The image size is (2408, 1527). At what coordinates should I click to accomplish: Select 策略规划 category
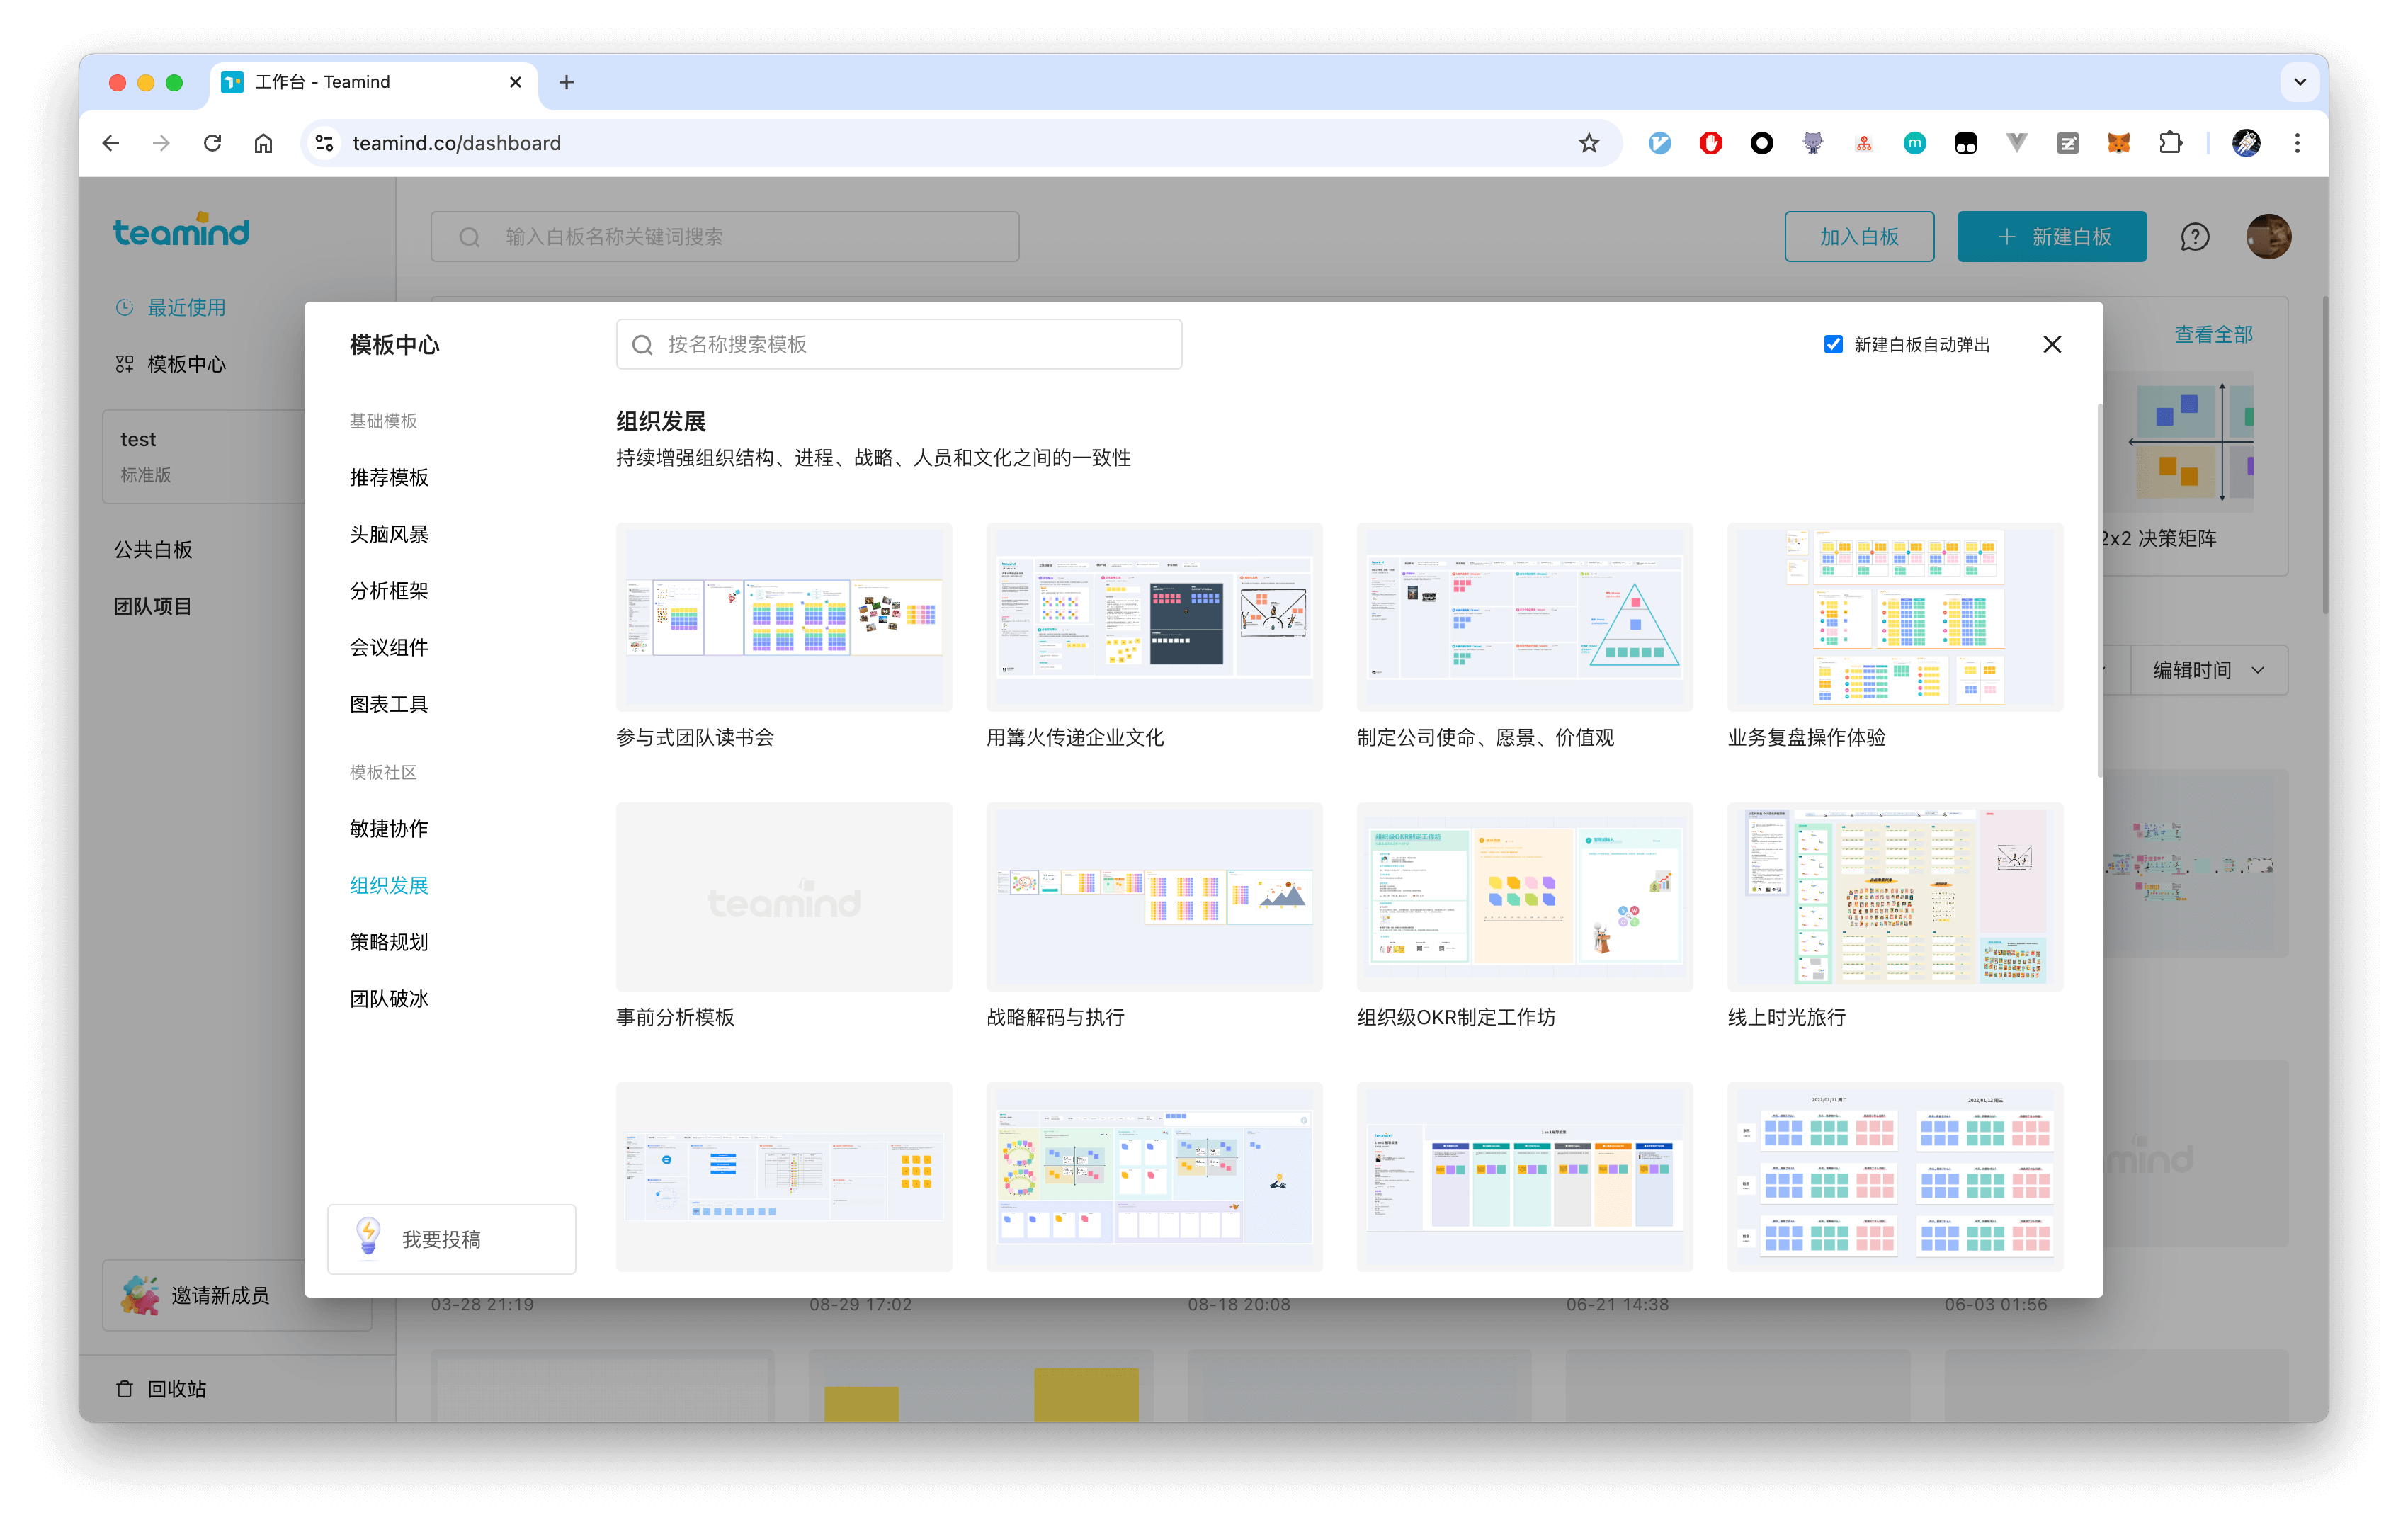tap(389, 941)
